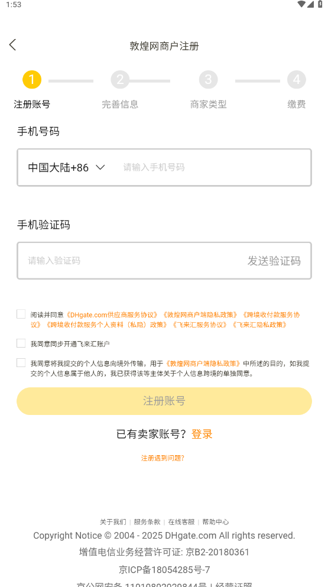Select step 2 完善信息 circle
This screenshot has width=328, height=587.
click(x=120, y=79)
